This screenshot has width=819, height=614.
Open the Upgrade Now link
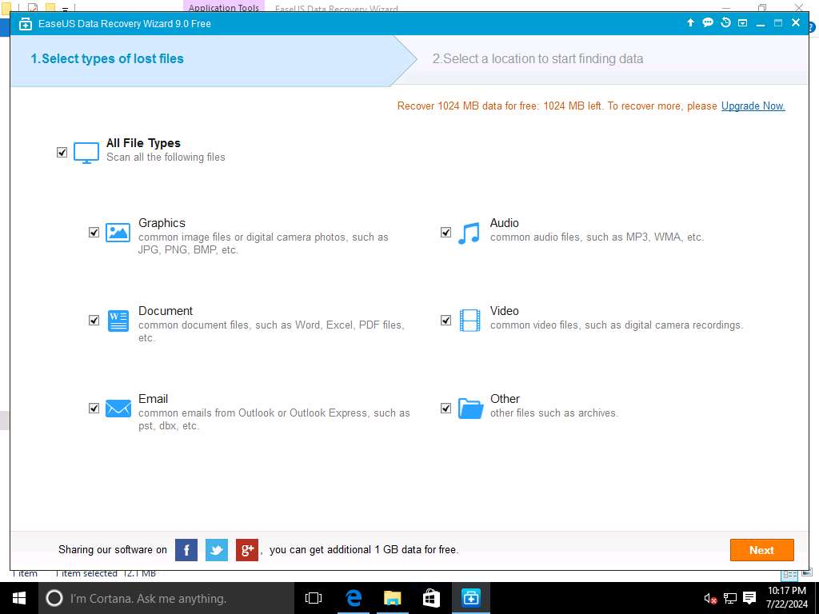click(x=753, y=106)
